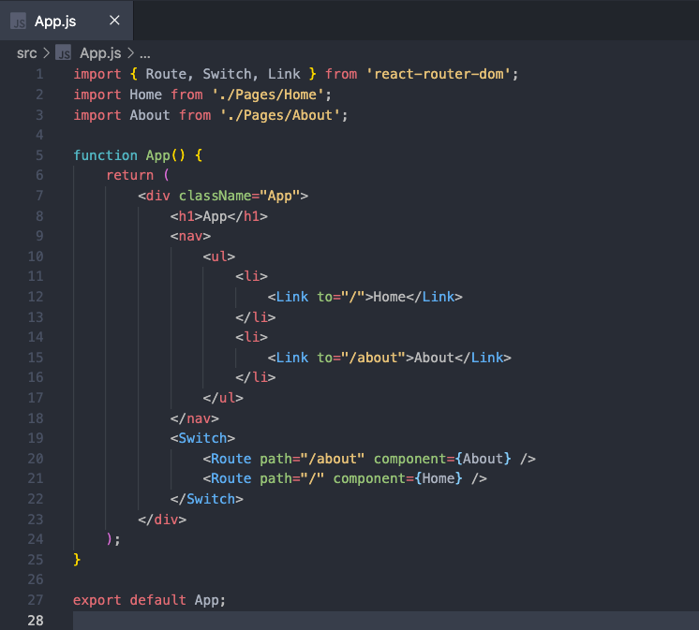Click line number 19 in gutter

pos(36,438)
